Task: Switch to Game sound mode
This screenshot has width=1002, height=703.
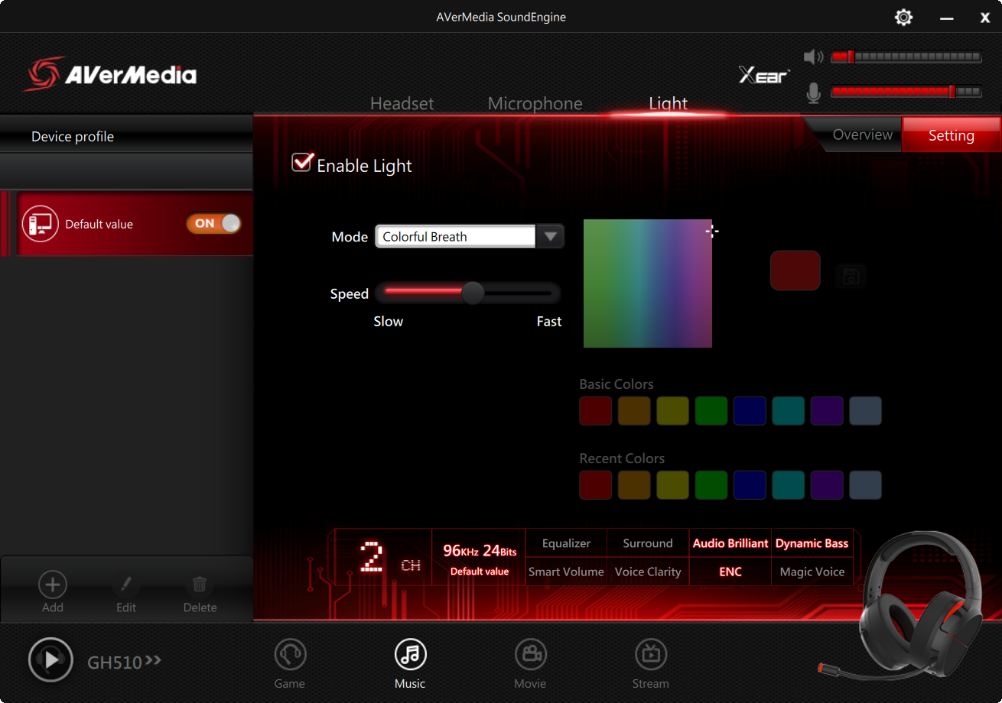Action: click(290, 664)
